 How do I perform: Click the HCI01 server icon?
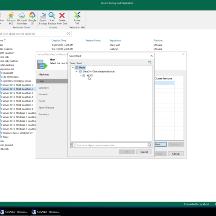(83, 75)
